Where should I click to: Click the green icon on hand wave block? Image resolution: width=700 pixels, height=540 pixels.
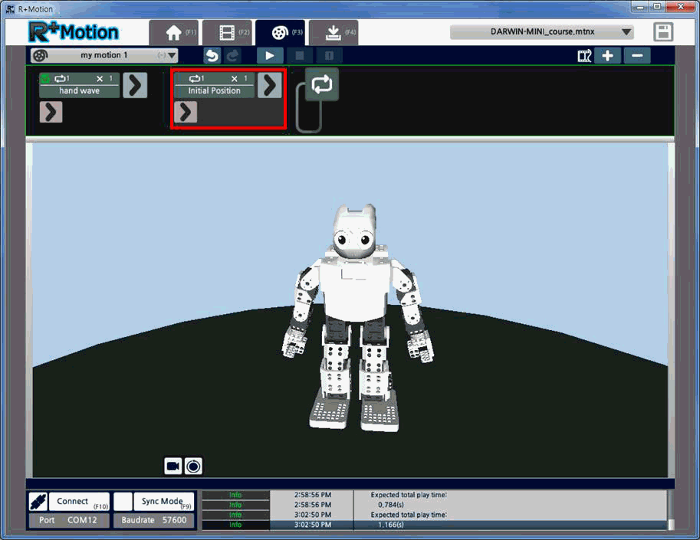(x=45, y=79)
